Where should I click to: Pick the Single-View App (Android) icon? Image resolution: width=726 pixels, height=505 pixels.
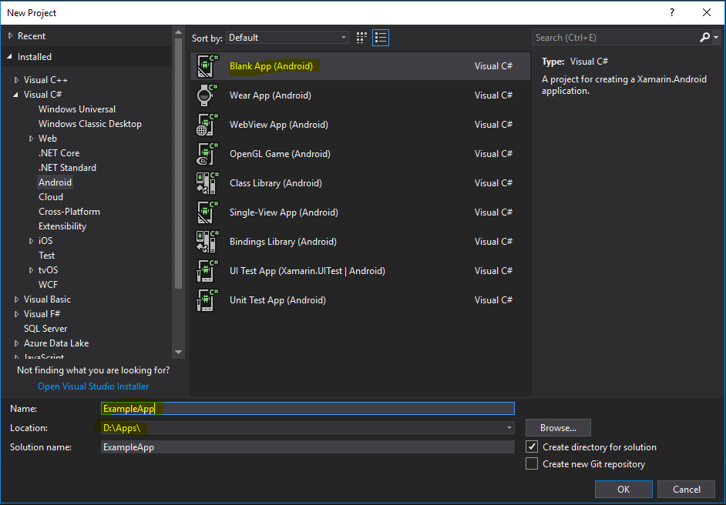click(207, 212)
